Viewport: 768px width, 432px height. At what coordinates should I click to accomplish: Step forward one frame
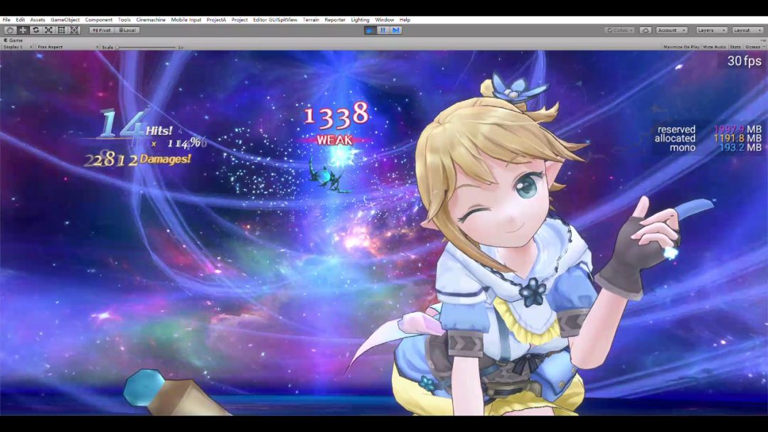pos(396,31)
